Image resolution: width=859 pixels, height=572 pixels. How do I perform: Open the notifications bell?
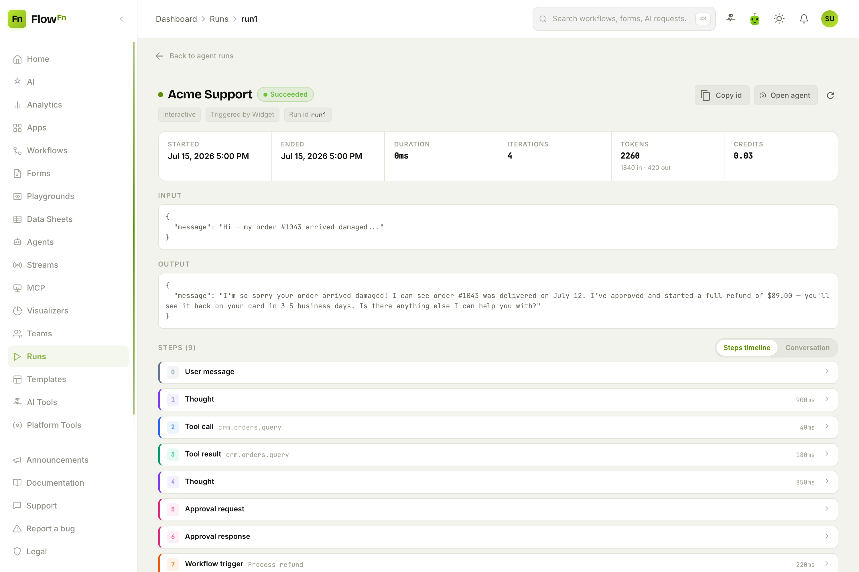coord(804,19)
